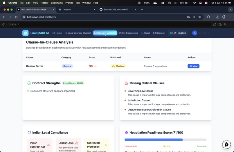Click the Contract Strengths checkmark icon
The height and width of the screenshot is (152, 234).
pyautogui.click(x=29, y=83)
